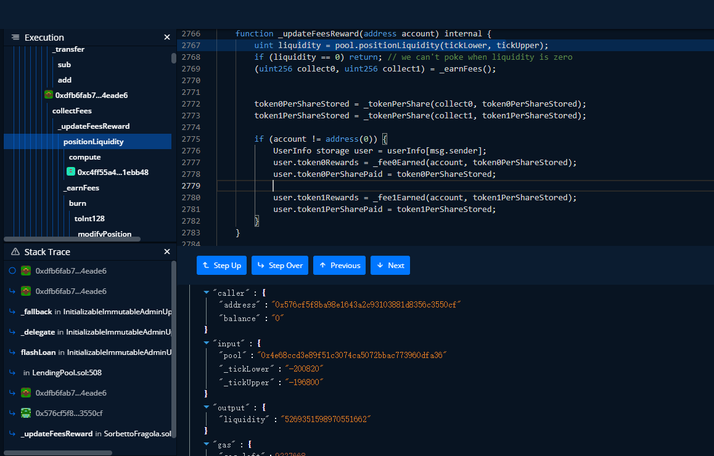Click code line number 2767
This screenshot has width=714, height=456.
click(x=191, y=46)
